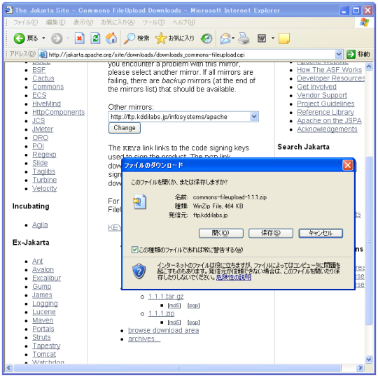Print the page using the printer icon
378x377 pixels.
[x=244, y=38]
